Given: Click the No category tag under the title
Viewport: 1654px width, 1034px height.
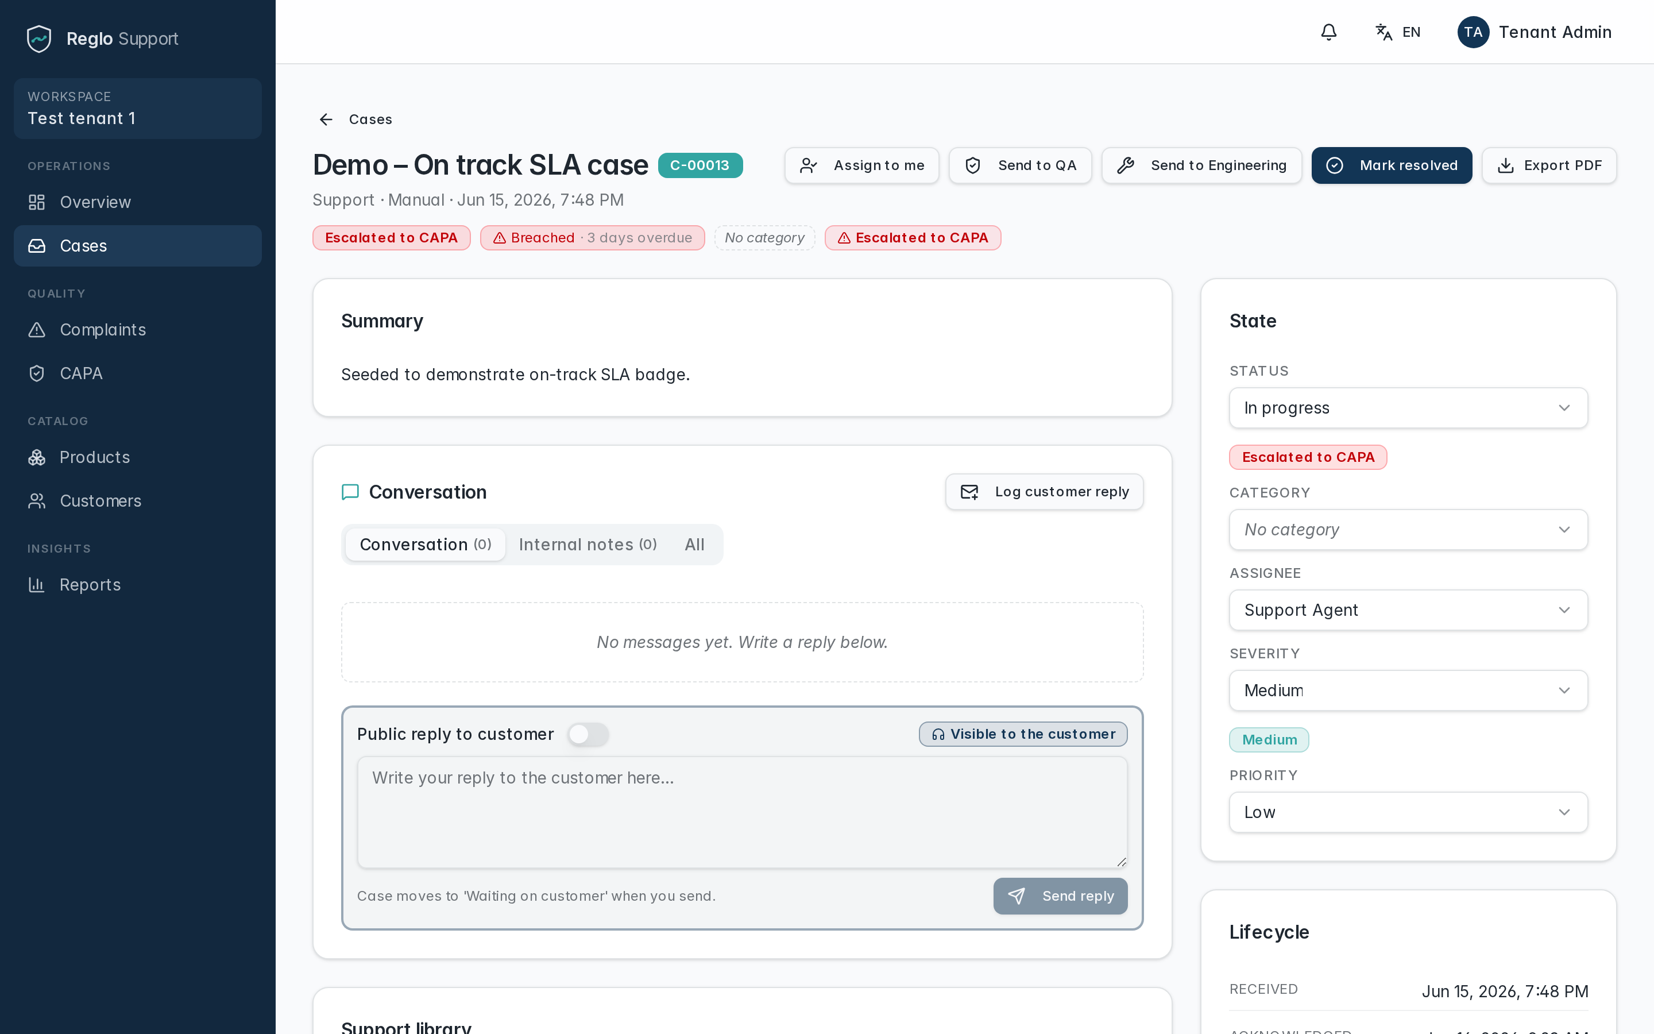Looking at the screenshot, I should [764, 238].
